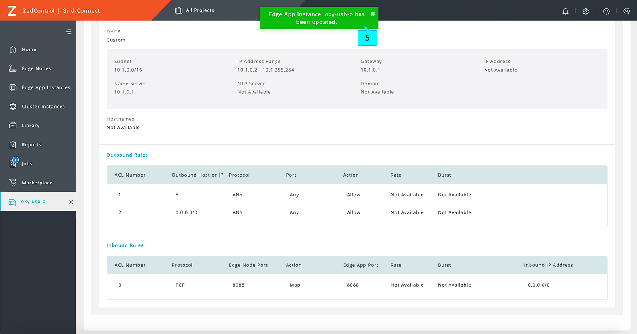Click the Name Server value 10.1.0.1
Screen dimensions: 637x334
pos(124,92)
